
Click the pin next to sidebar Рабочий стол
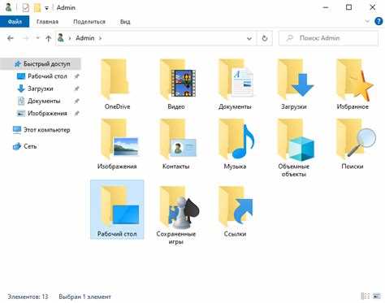click(x=76, y=76)
